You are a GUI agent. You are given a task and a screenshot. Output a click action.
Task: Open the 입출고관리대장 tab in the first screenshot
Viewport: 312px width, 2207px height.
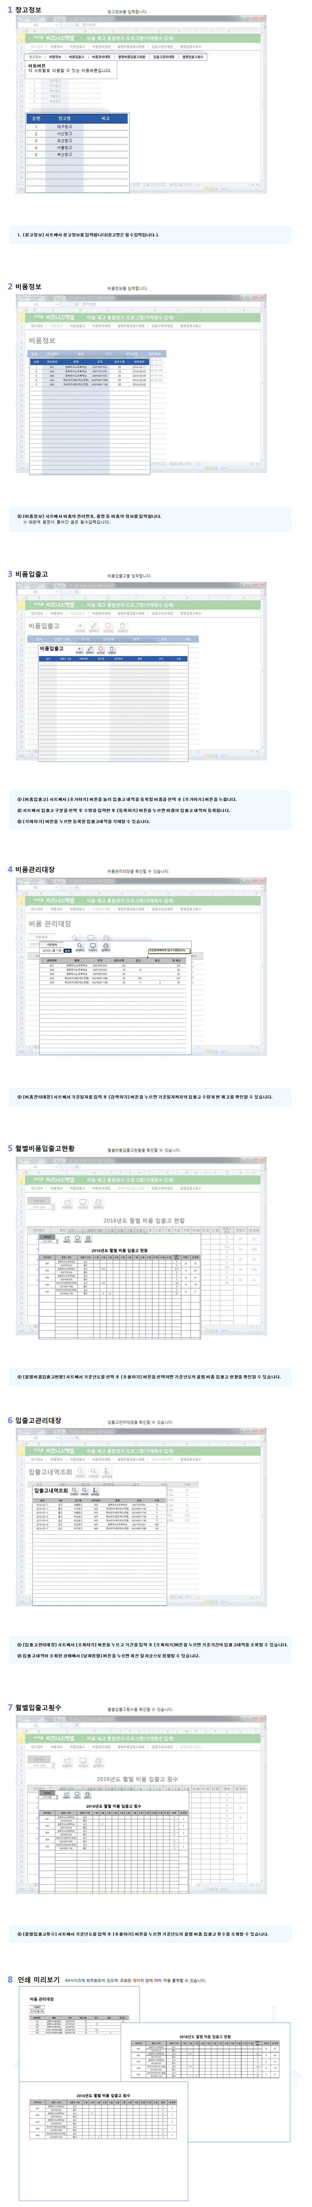[164, 57]
